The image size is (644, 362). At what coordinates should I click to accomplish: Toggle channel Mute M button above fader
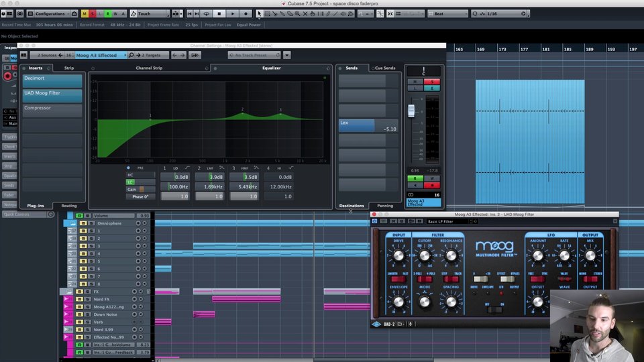pyautogui.click(x=415, y=82)
